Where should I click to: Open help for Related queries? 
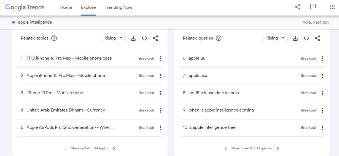pos(219,38)
